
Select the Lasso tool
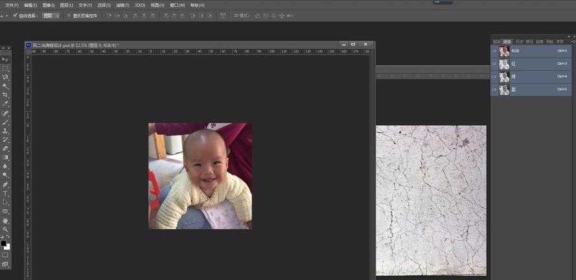pos(6,77)
